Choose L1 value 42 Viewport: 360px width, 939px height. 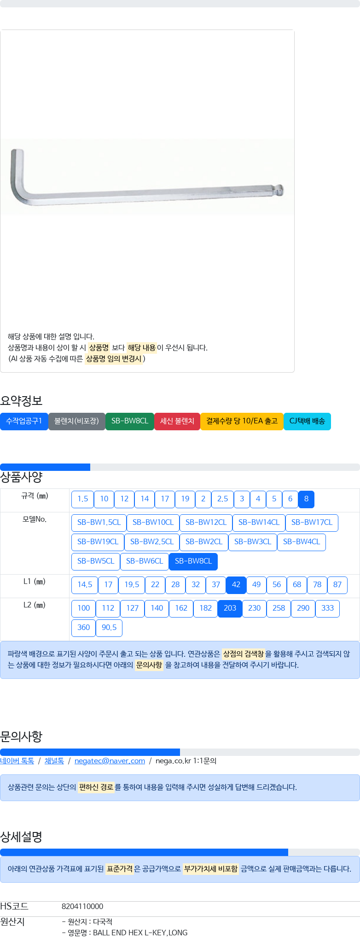click(x=236, y=585)
